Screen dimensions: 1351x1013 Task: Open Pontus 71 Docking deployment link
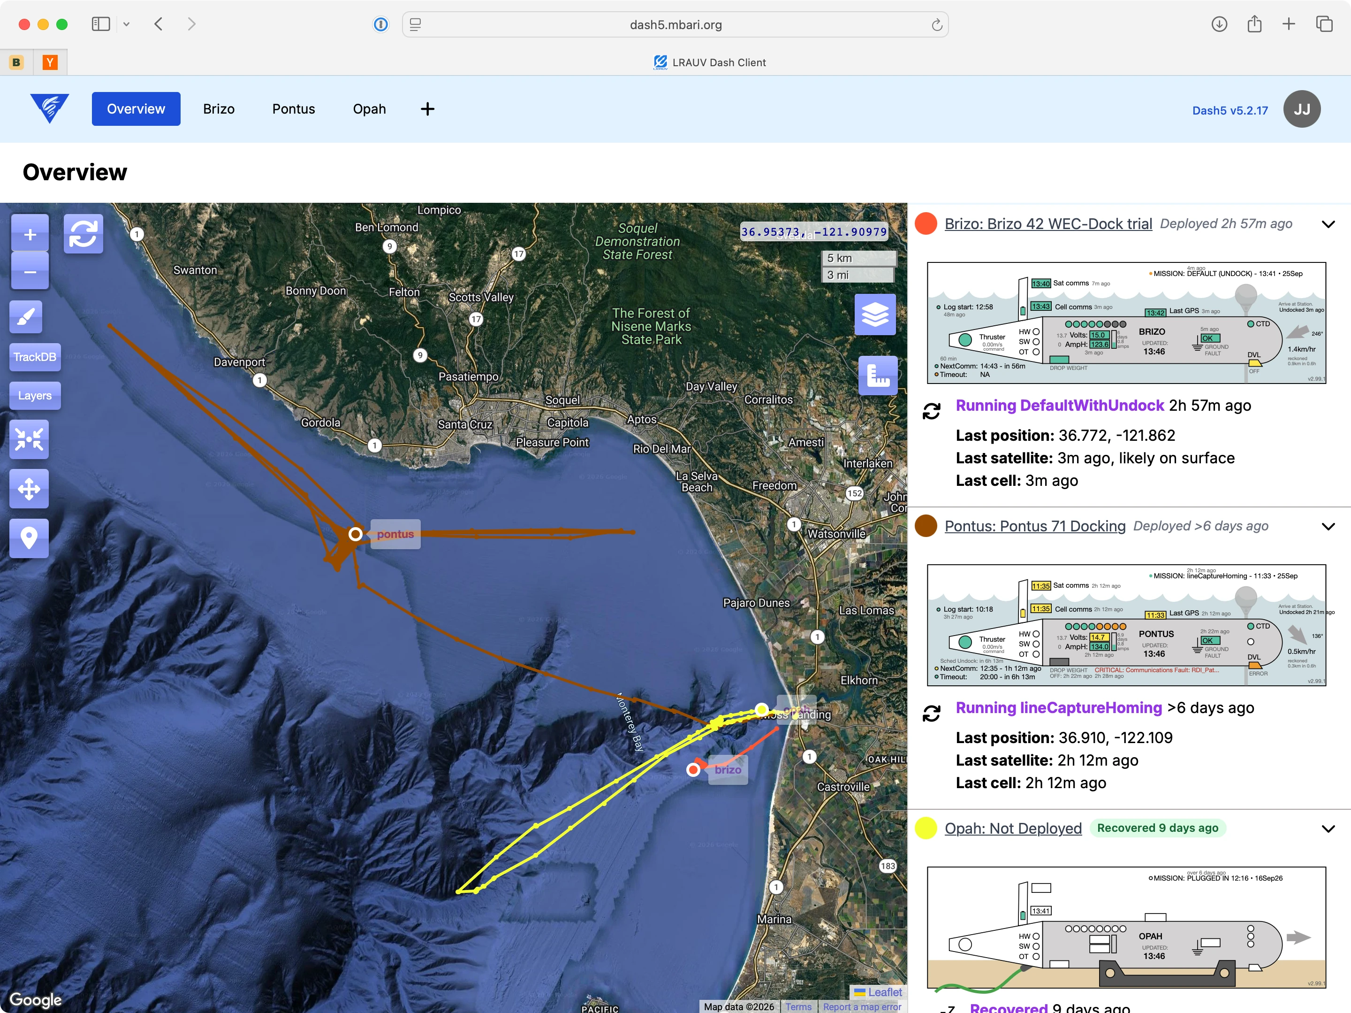(x=1035, y=526)
